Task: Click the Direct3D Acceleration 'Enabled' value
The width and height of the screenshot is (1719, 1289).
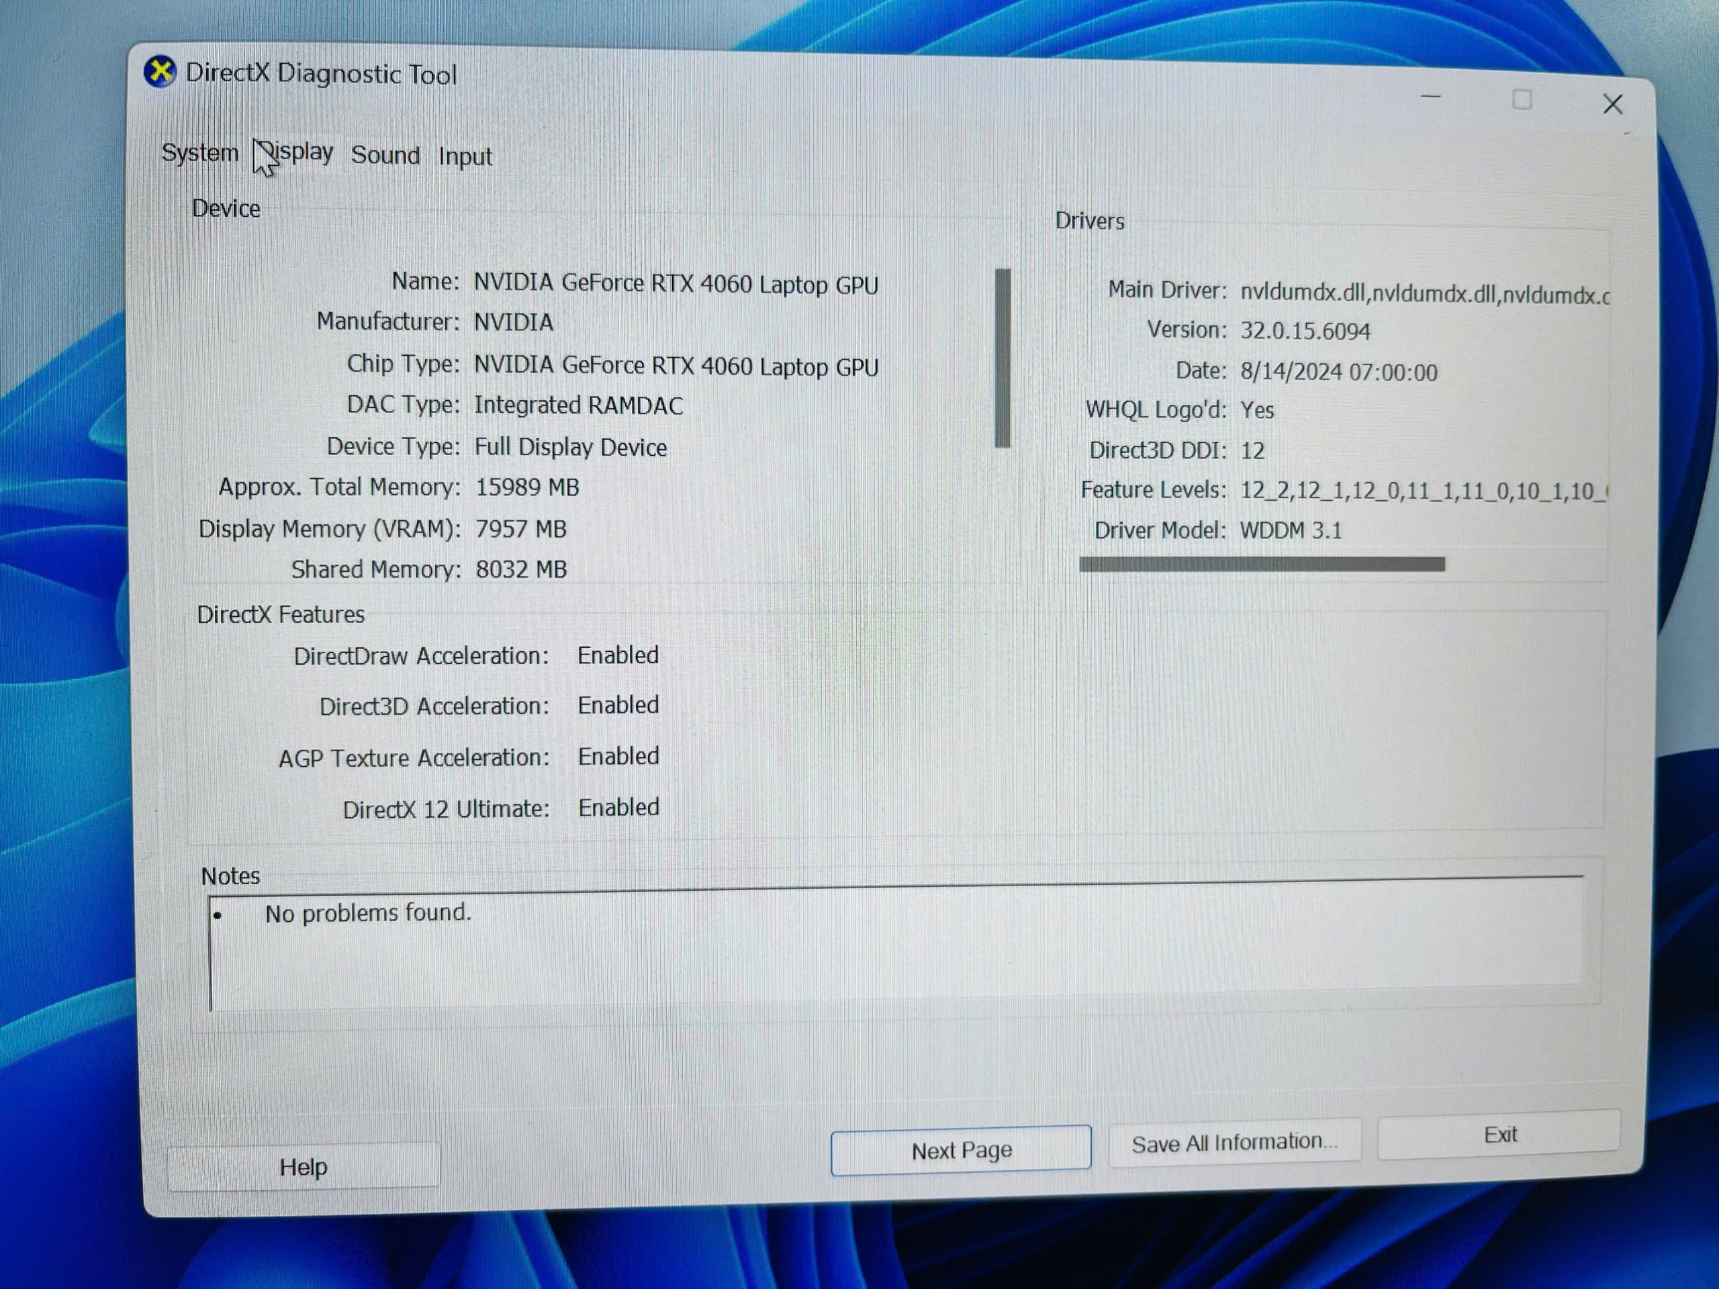Action: point(618,705)
